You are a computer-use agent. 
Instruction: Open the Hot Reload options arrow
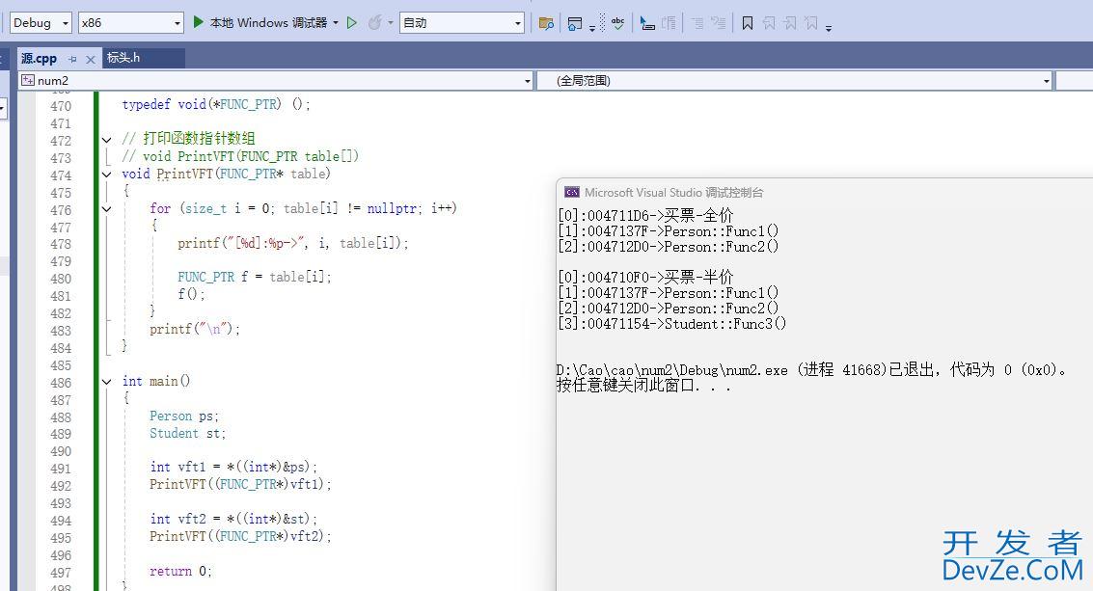pos(391,23)
